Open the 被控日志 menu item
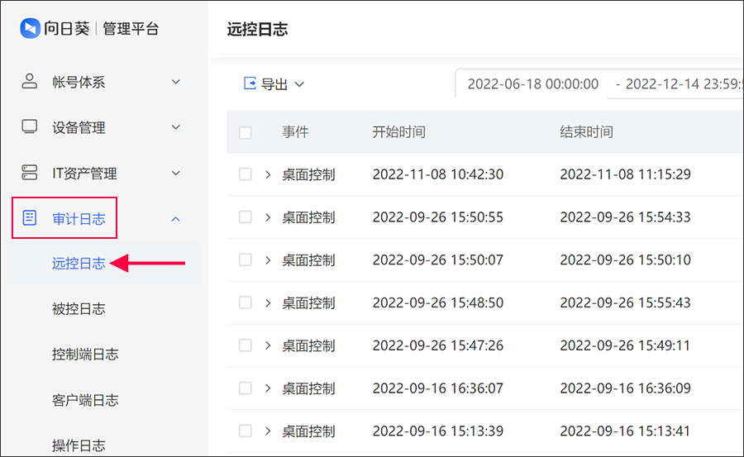744x457 pixels. [x=79, y=309]
